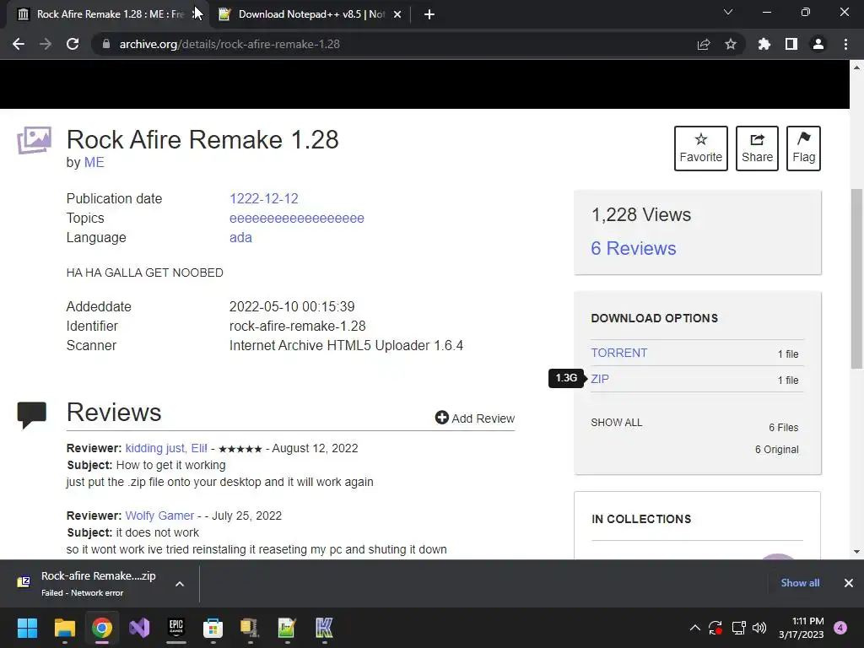
Task: Expand the tab search chevron
Action: 728,12
